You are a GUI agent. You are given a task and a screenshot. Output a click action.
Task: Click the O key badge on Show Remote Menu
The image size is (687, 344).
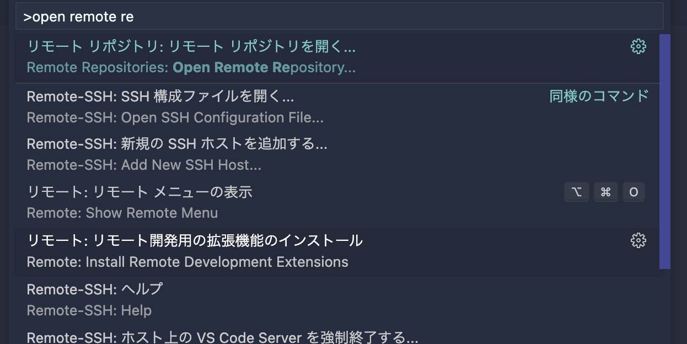click(633, 191)
